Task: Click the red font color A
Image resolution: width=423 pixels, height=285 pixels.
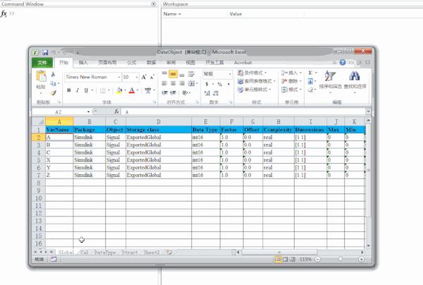Action: (132, 90)
